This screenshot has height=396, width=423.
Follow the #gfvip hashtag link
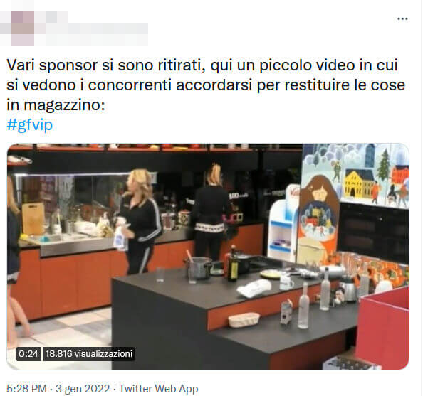click(30, 124)
